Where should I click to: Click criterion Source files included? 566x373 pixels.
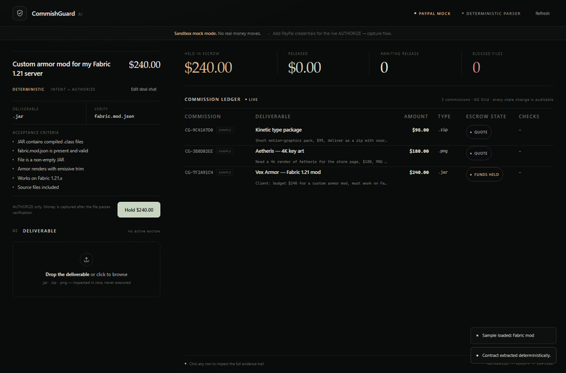[38, 187]
